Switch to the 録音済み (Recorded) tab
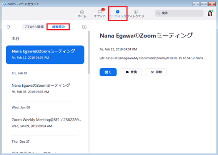This screenshot has height=155, width=218. click(58, 27)
